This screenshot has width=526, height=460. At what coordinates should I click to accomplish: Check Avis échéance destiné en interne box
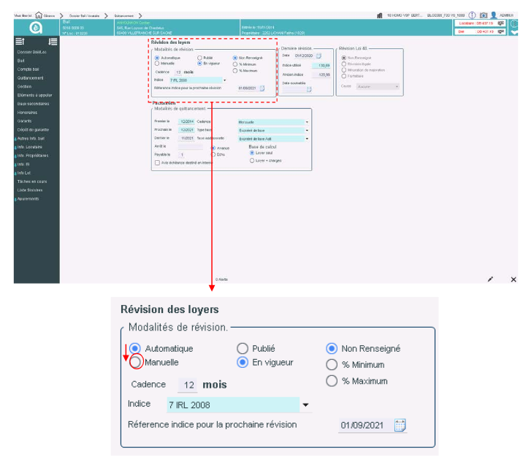(157, 163)
